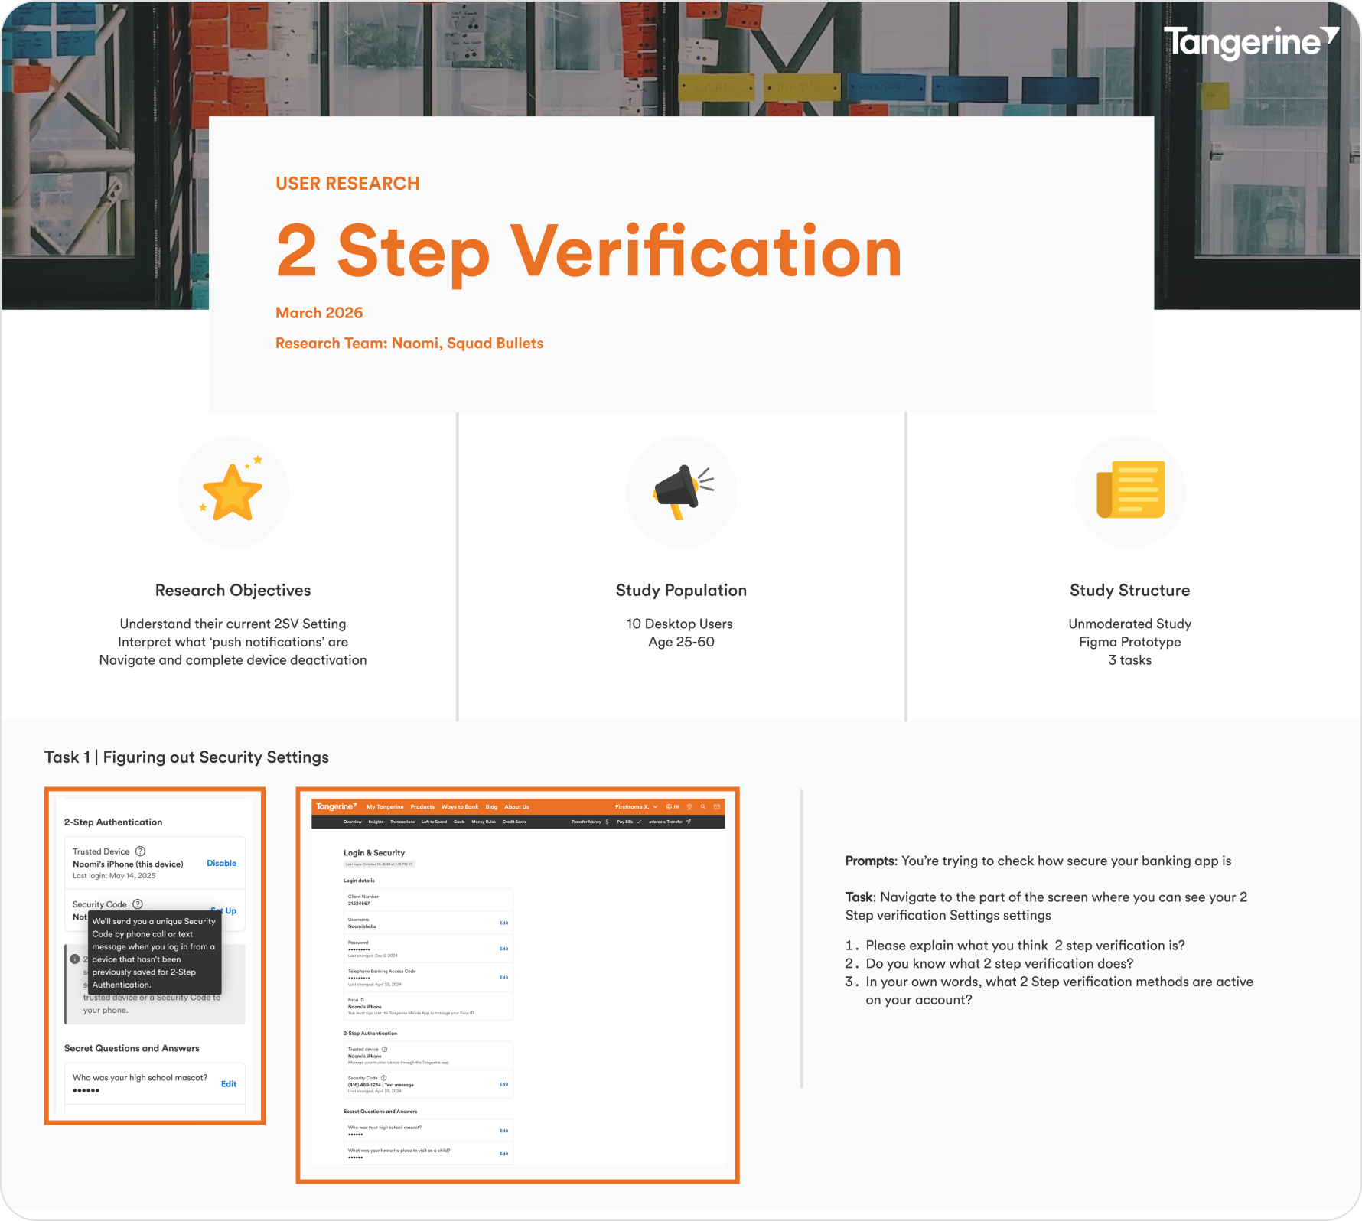1362x1221 pixels.
Task: Click the Security Code help icon in desktop mockup
Action: click(384, 1078)
